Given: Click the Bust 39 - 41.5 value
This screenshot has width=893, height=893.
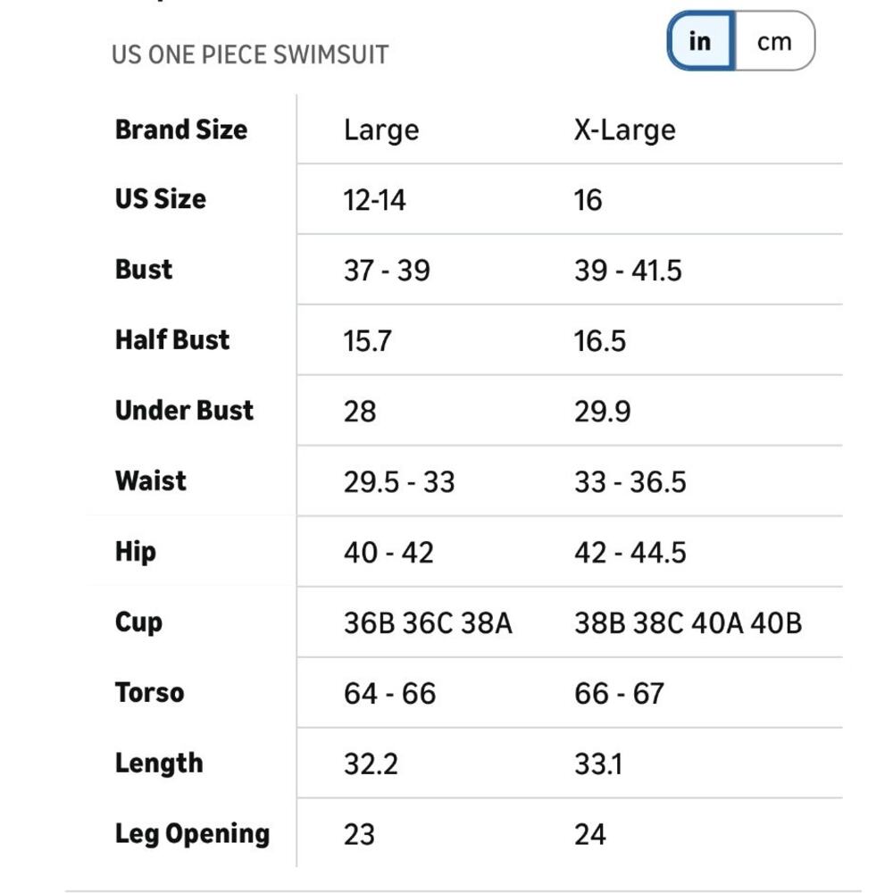Looking at the screenshot, I should 628,271.
